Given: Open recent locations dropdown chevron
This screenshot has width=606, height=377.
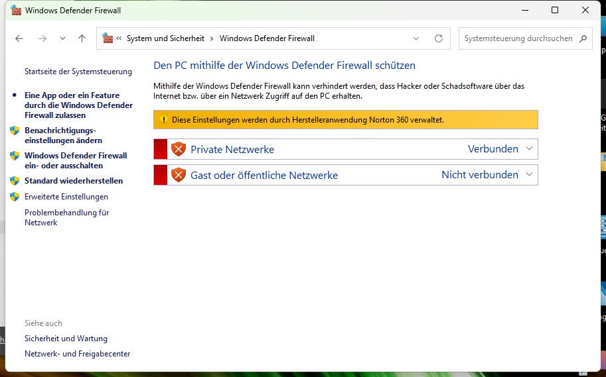Looking at the screenshot, I should 62,38.
